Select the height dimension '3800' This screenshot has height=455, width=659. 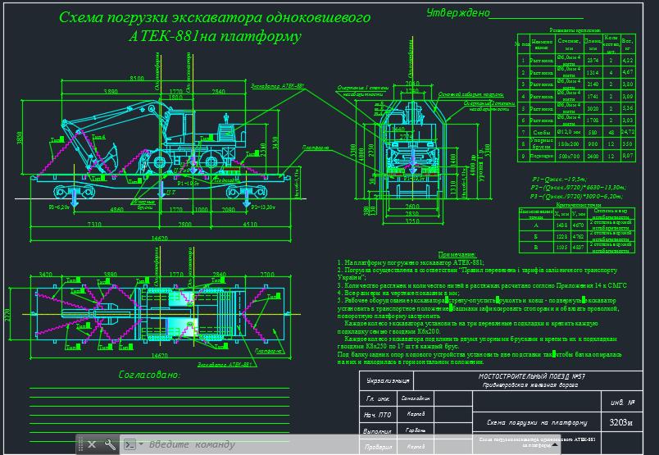click(20, 138)
